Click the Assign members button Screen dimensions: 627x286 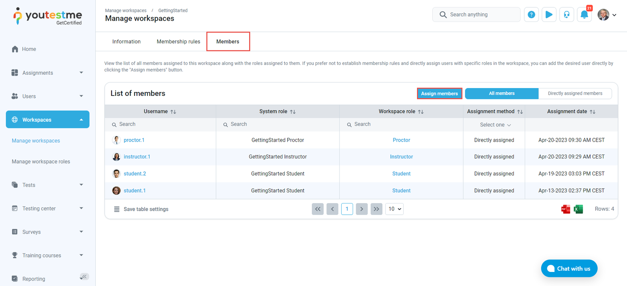tap(439, 94)
